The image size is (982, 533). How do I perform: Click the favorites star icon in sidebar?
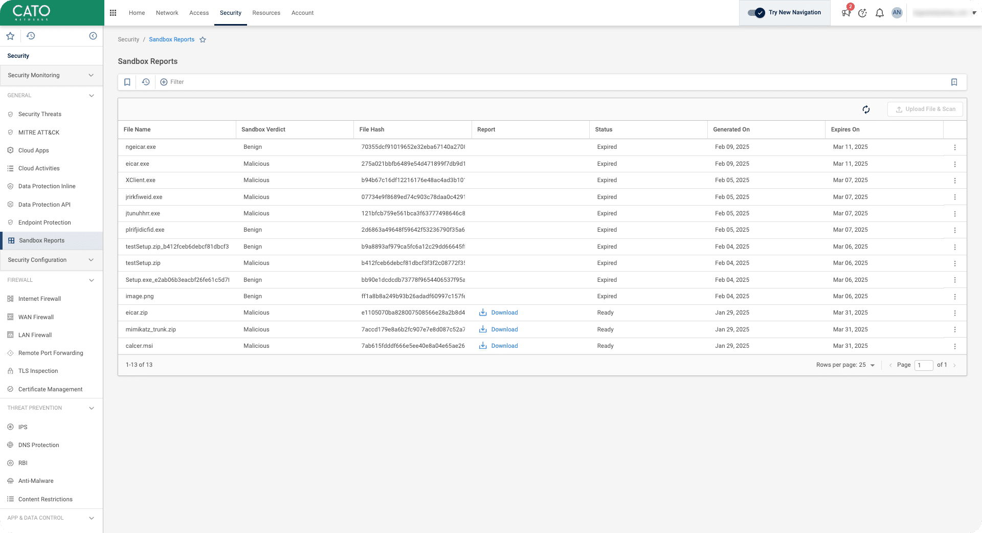pos(10,36)
